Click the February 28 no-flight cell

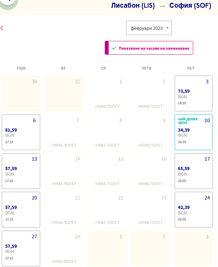[64, 248]
